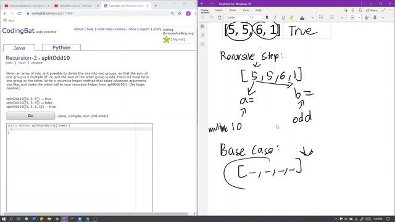Open the Draw ribbon tab
The width and height of the screenshot is (395, 222).
tap(232, 10)
